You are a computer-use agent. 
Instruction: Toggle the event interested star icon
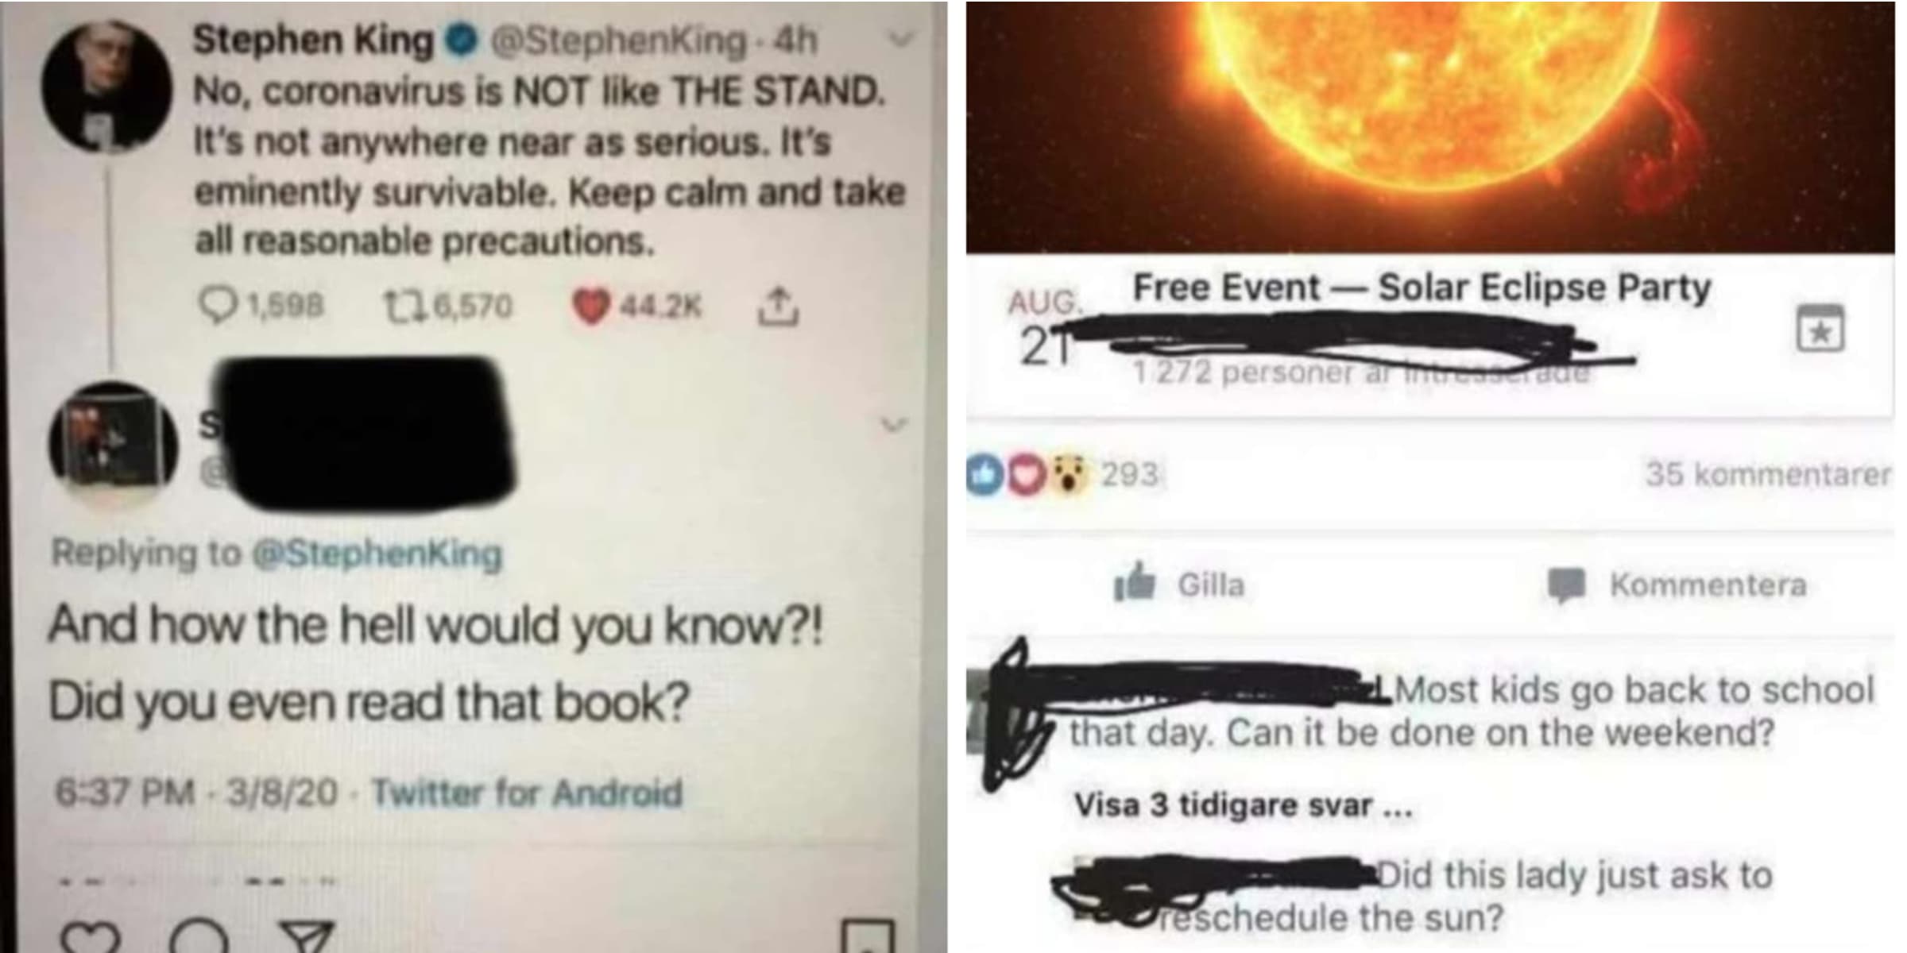tap(1820, 328)
